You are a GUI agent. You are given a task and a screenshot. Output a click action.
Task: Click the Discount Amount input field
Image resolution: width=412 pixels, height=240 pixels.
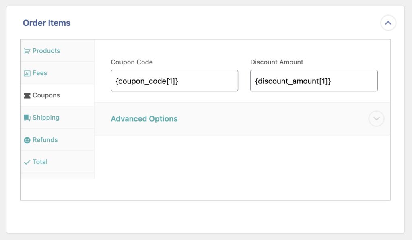point(314,81)
